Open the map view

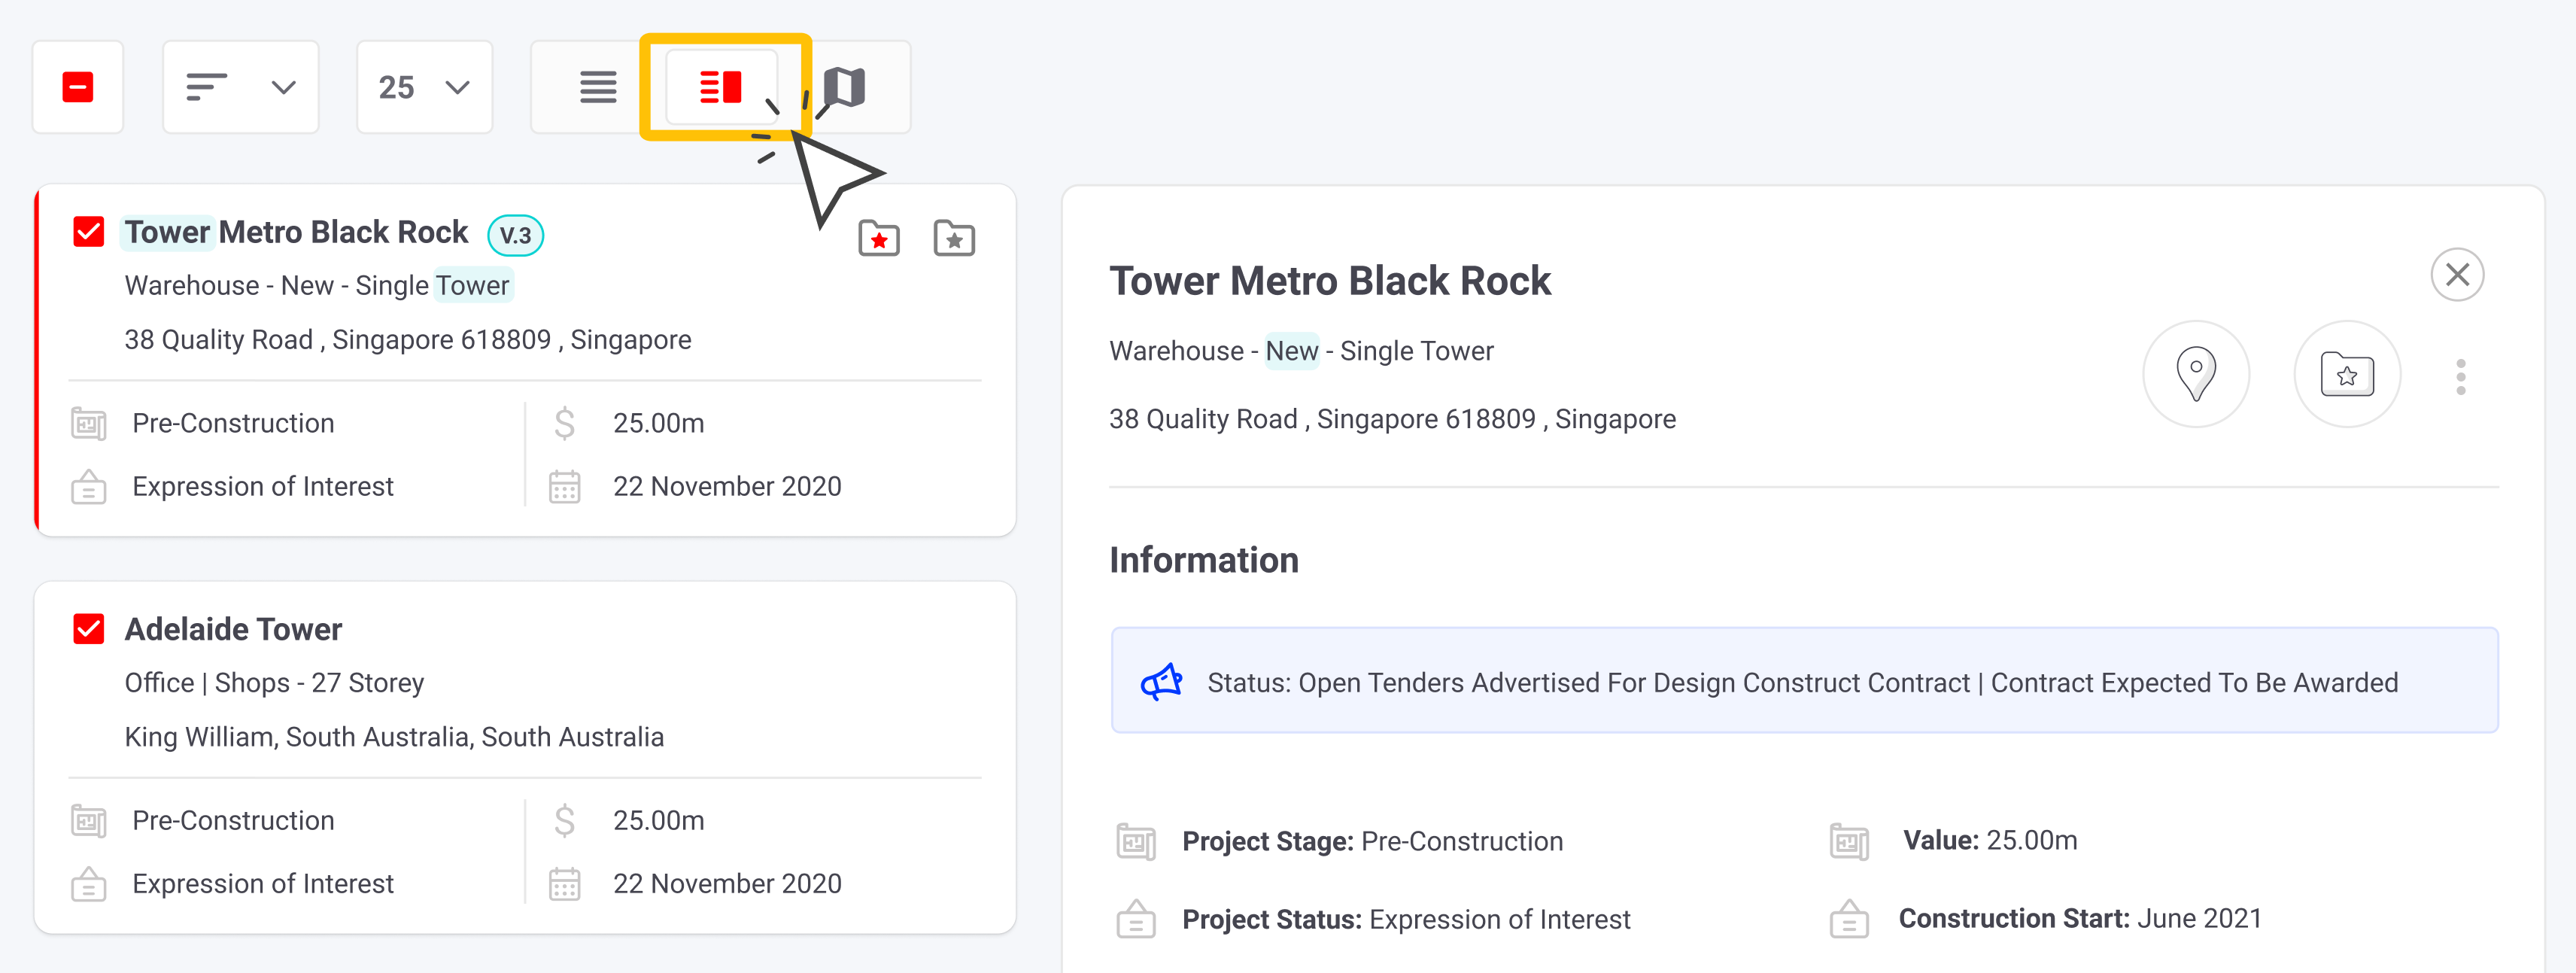(845, 87)
